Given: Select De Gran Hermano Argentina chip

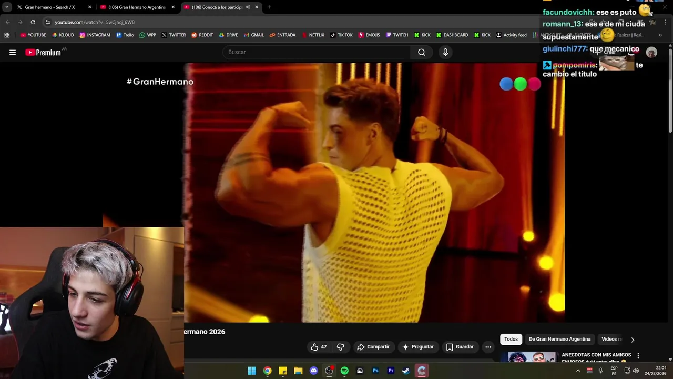Looking at the screenshot, I should pos(559,340).
